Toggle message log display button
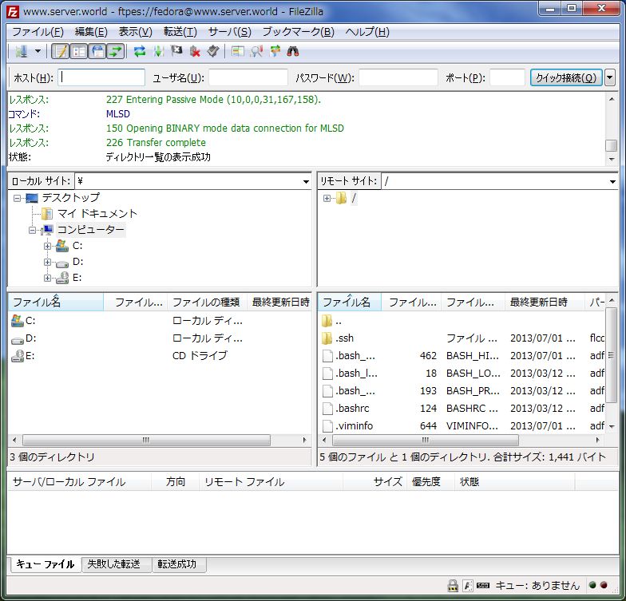 (x=61, y=51)
